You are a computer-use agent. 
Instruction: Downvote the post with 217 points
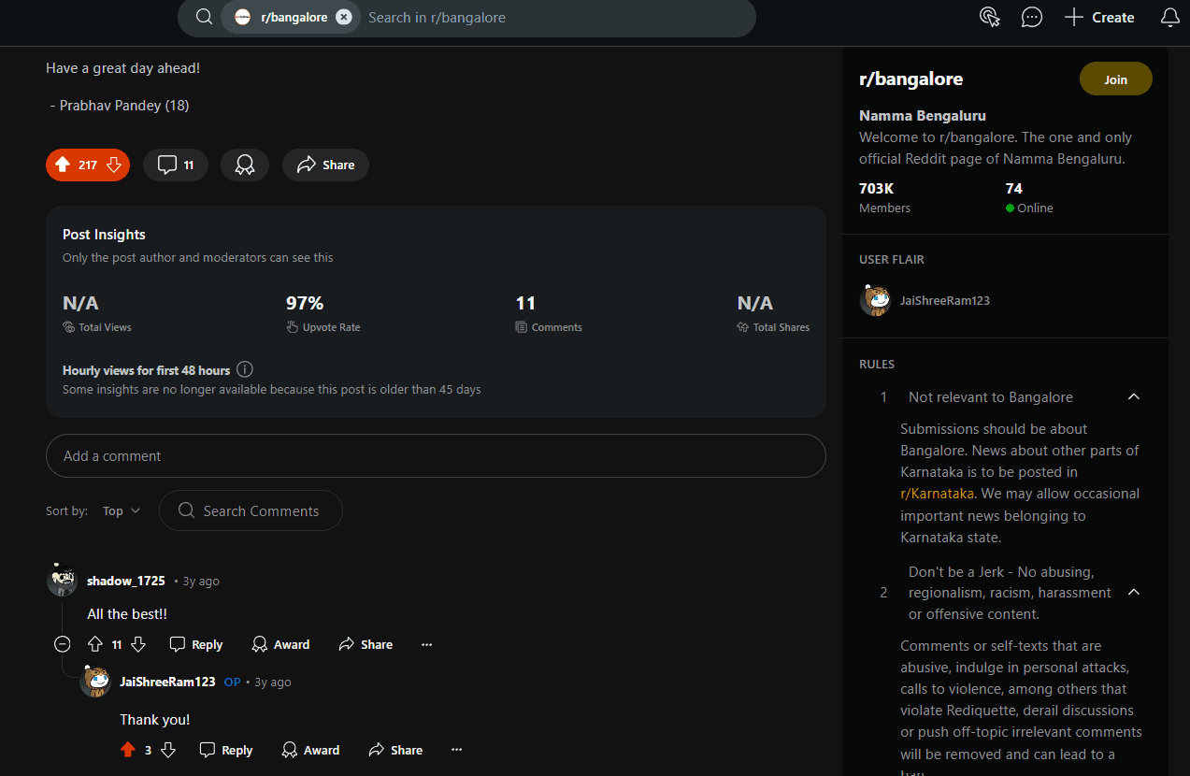coord(114,165)
